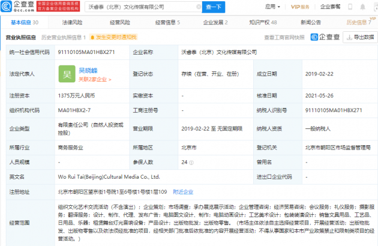Select taxpayer qualification 一般纳税人
Viewport: 378px width, 246px height.
[318, 129]
